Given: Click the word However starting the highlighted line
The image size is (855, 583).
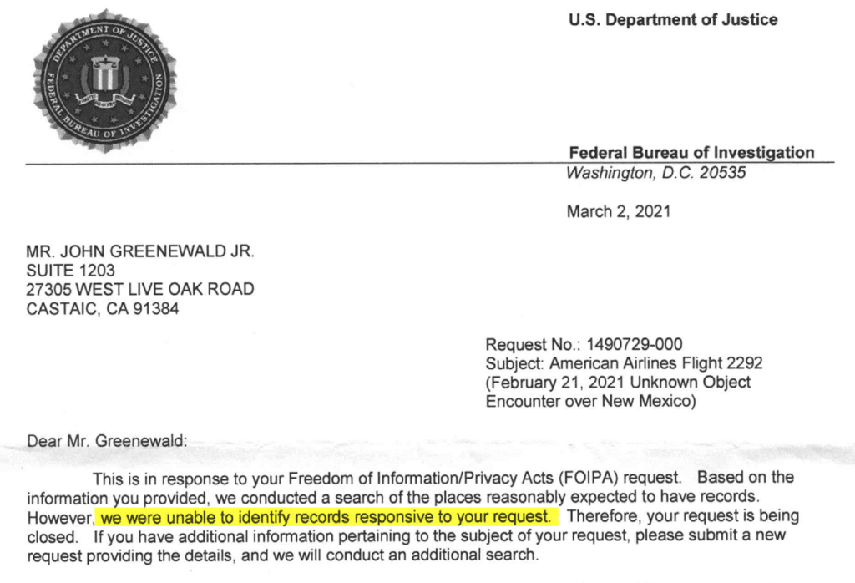Looking at the screenshot, I should pos(60,516).
